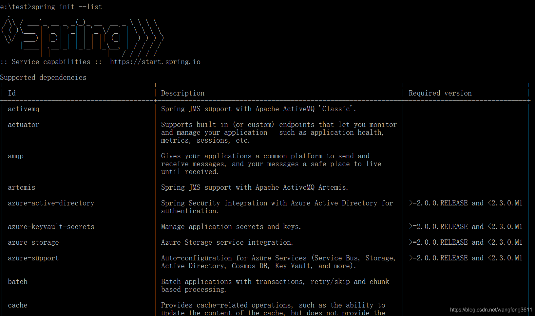
Task: Click the 'Supported dependencies' heading
Action: click(x=43, y=78)
